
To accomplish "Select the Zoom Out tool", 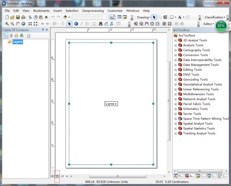I will coord(12,24).
